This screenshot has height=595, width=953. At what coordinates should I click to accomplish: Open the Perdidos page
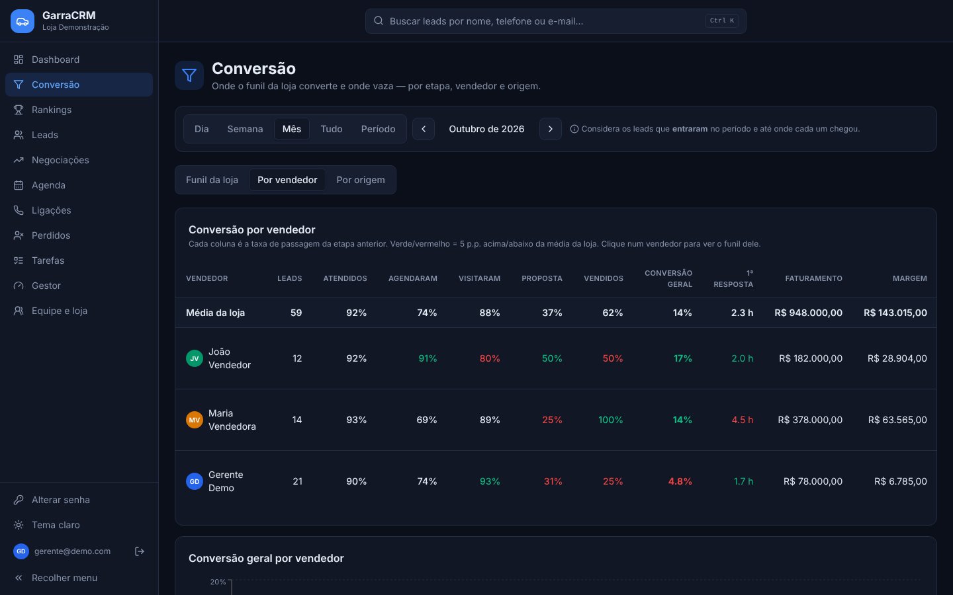click(79, 235)
